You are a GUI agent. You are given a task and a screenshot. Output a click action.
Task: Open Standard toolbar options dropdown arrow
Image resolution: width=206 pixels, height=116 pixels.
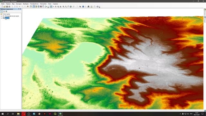click(48, 7)
